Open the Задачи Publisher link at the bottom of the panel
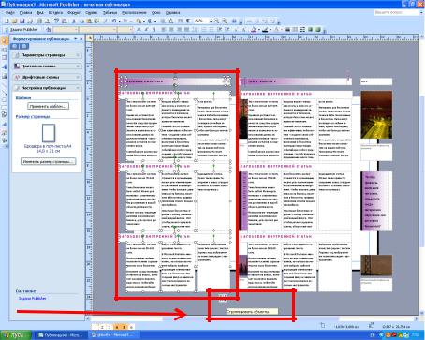 point(33,299)
